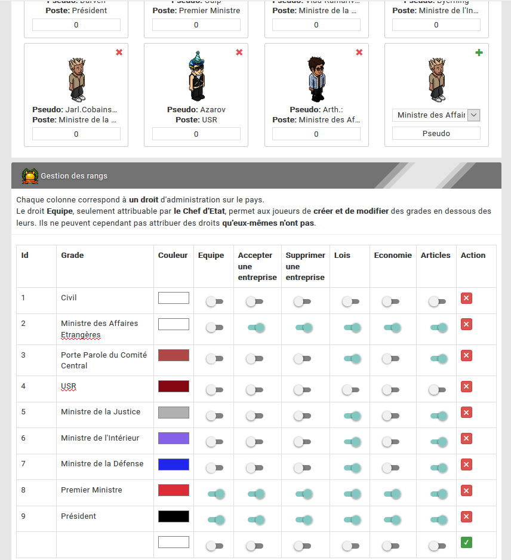Remove Jarl.Cobains from the government team

pyautogui.click(x=119, y=53)
